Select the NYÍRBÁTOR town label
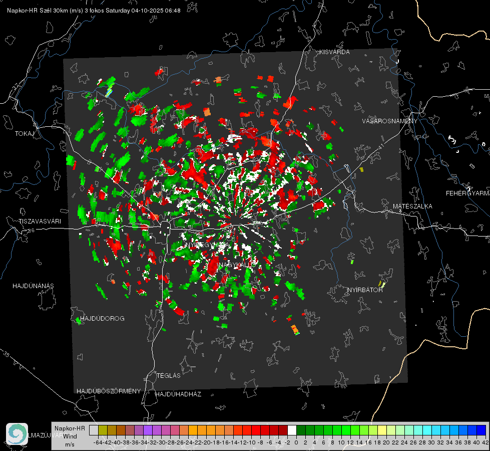The height and width of the screenshot is (451, 490). [x=365, y=290]
